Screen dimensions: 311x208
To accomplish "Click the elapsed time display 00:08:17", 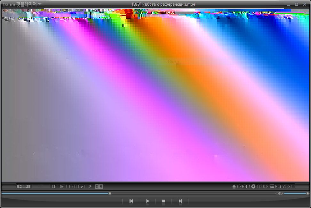I will [61, 187].
